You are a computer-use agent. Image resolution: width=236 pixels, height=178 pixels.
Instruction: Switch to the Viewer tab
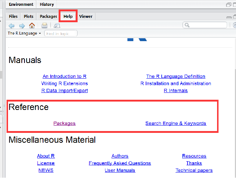(86, 16)
